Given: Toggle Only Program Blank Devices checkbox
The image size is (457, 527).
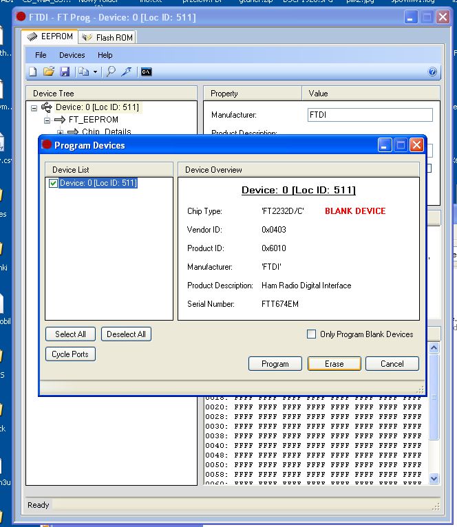Looking at the screenshot, I should point(311,334).
